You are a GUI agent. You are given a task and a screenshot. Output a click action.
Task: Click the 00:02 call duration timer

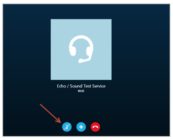(x=81, y=91)
